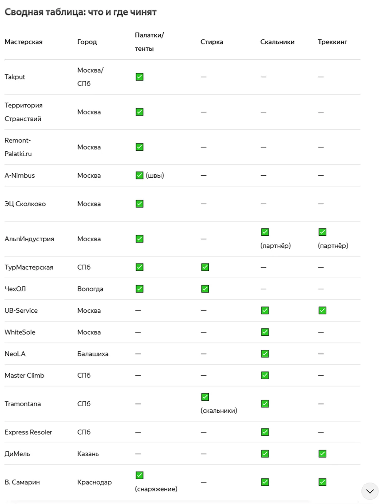Click ДиМель checkmark in Треккинг column
This screenshot has width=379, height=504.
(322, 454)
